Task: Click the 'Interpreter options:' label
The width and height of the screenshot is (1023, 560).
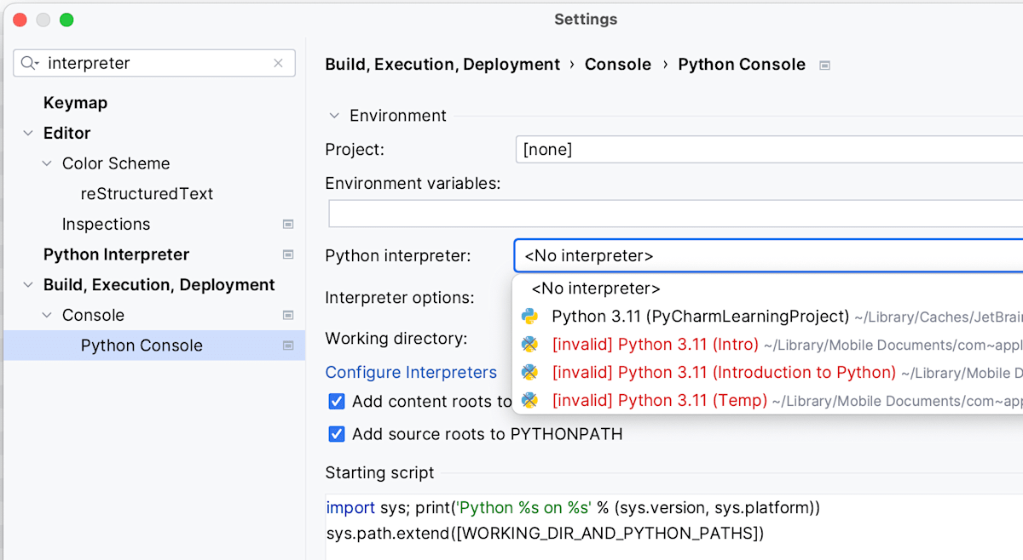Action: click(399, 298)
